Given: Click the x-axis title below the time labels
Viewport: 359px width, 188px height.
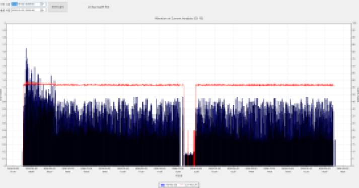Looking at the screenshot, I should [179, 176].
